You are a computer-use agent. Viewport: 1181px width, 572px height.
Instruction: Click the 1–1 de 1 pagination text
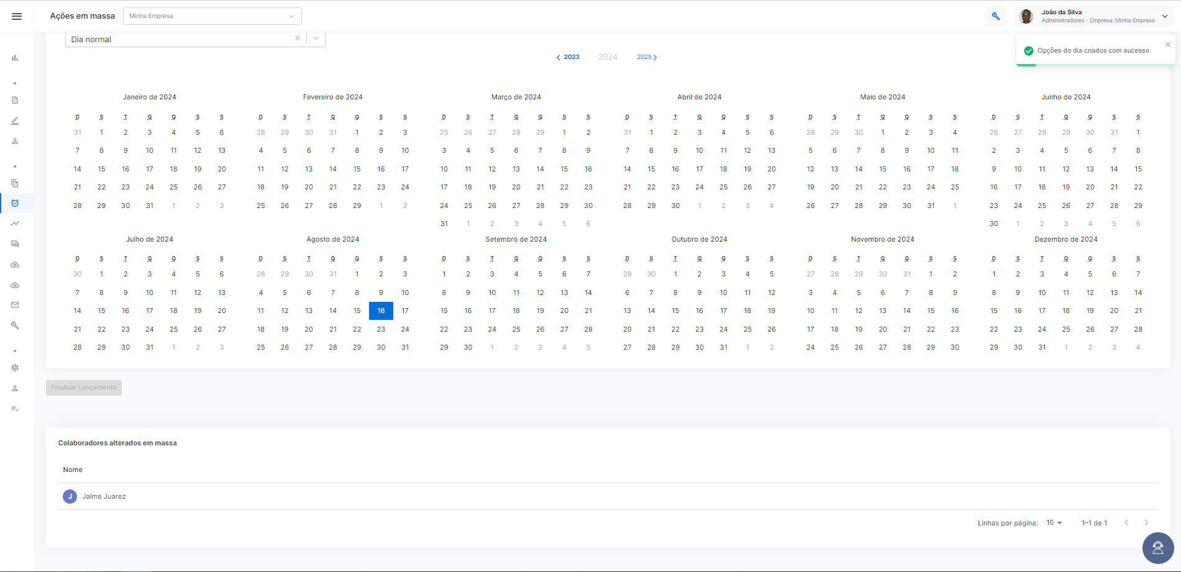pyautogui.click(x=1094, y=523)
